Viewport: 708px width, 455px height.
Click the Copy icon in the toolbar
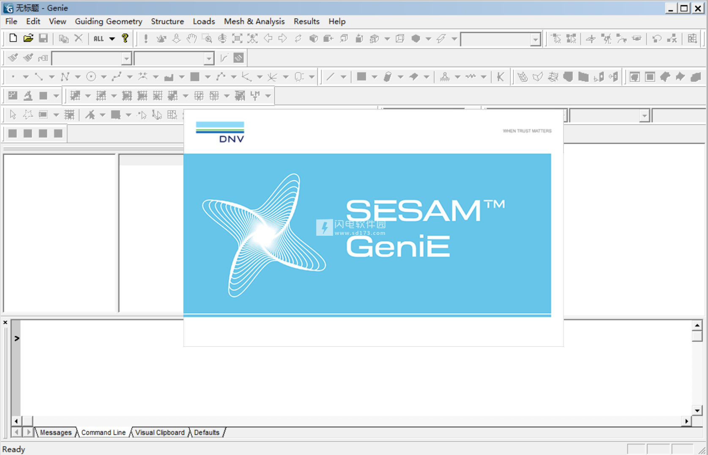pyautogui.click(x=63, y=38)
